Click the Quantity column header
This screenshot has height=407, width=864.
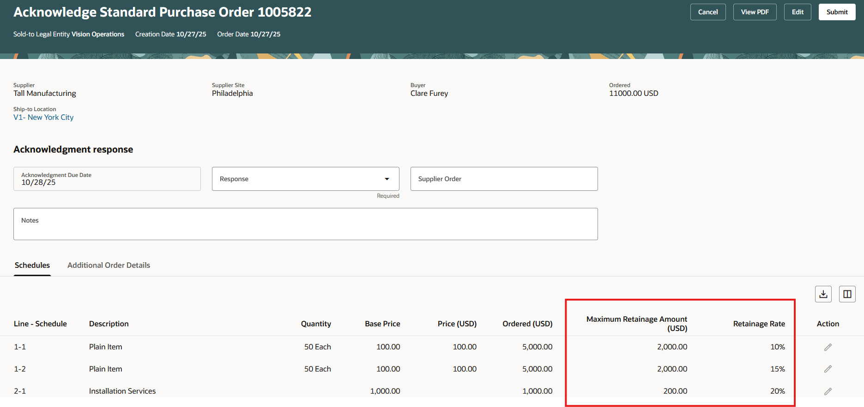click(316, 324)
